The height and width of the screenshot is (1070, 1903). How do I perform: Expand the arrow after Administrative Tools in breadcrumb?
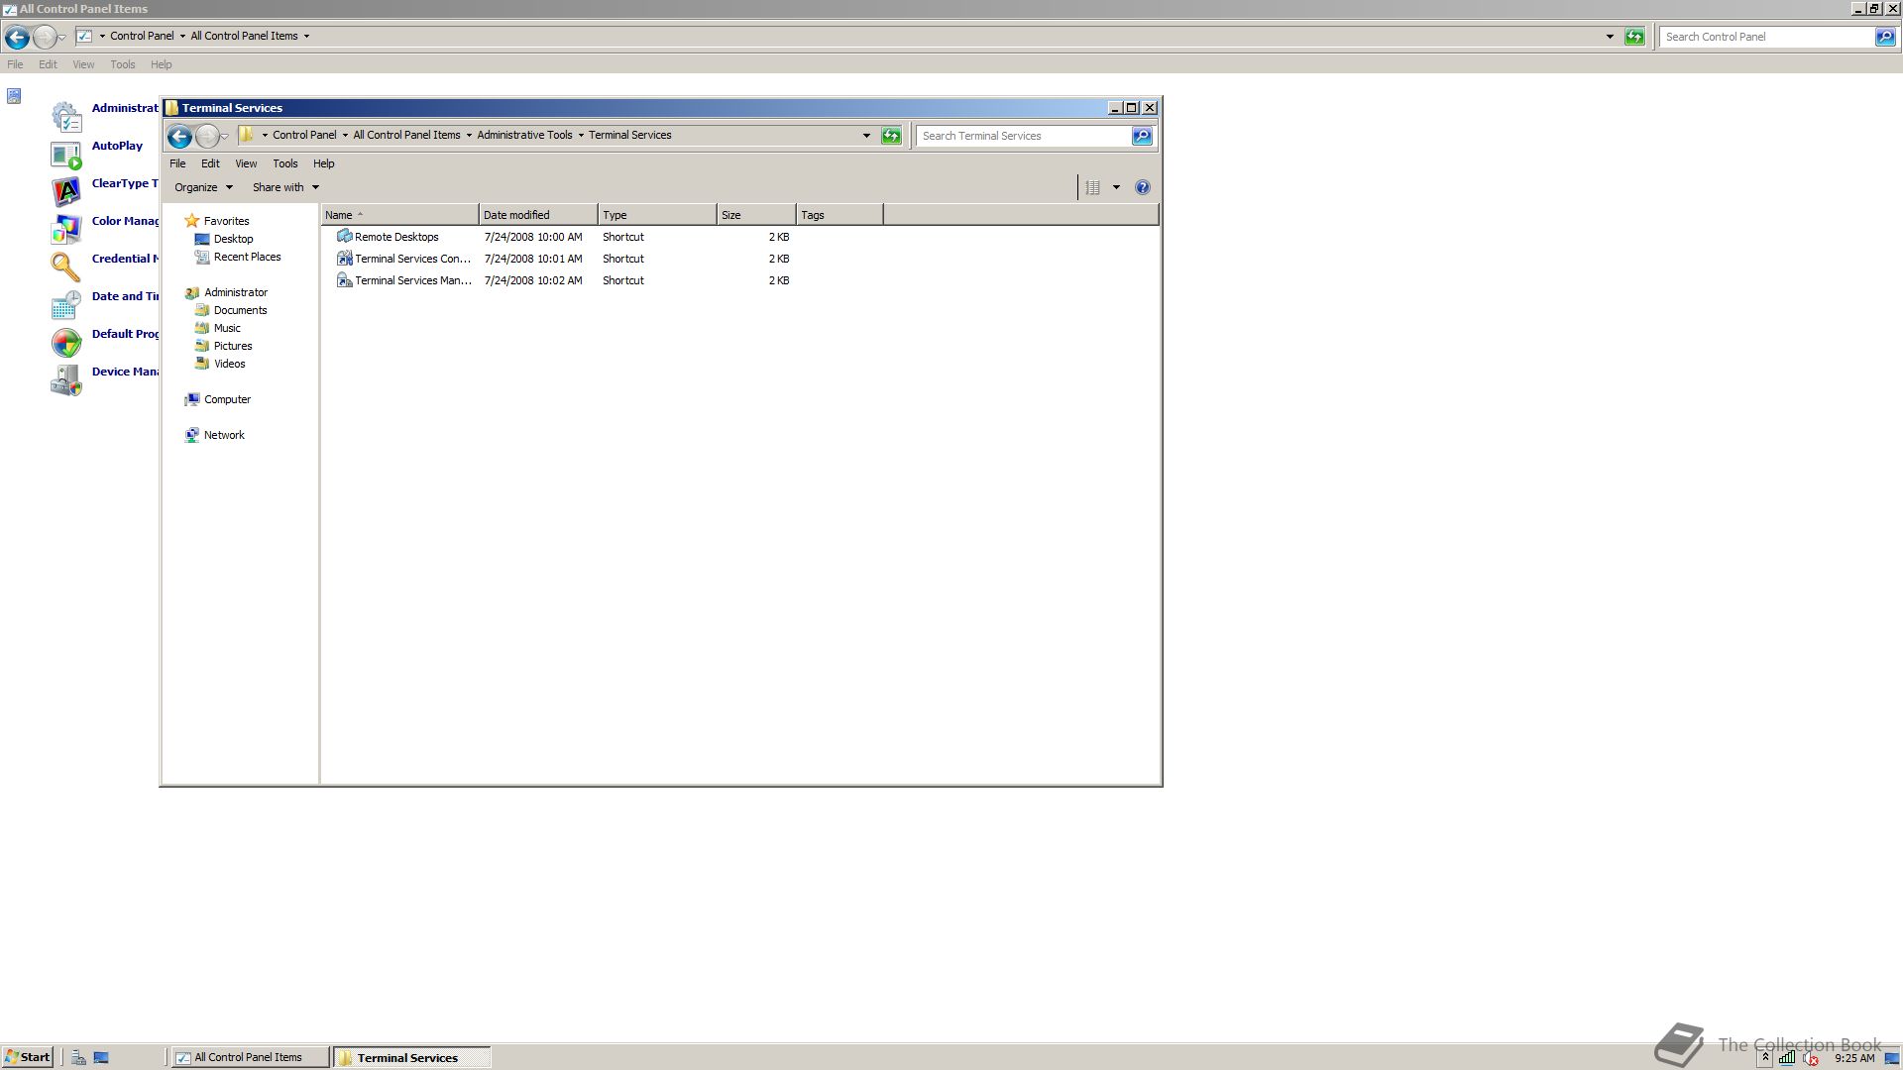coord(581,135)
